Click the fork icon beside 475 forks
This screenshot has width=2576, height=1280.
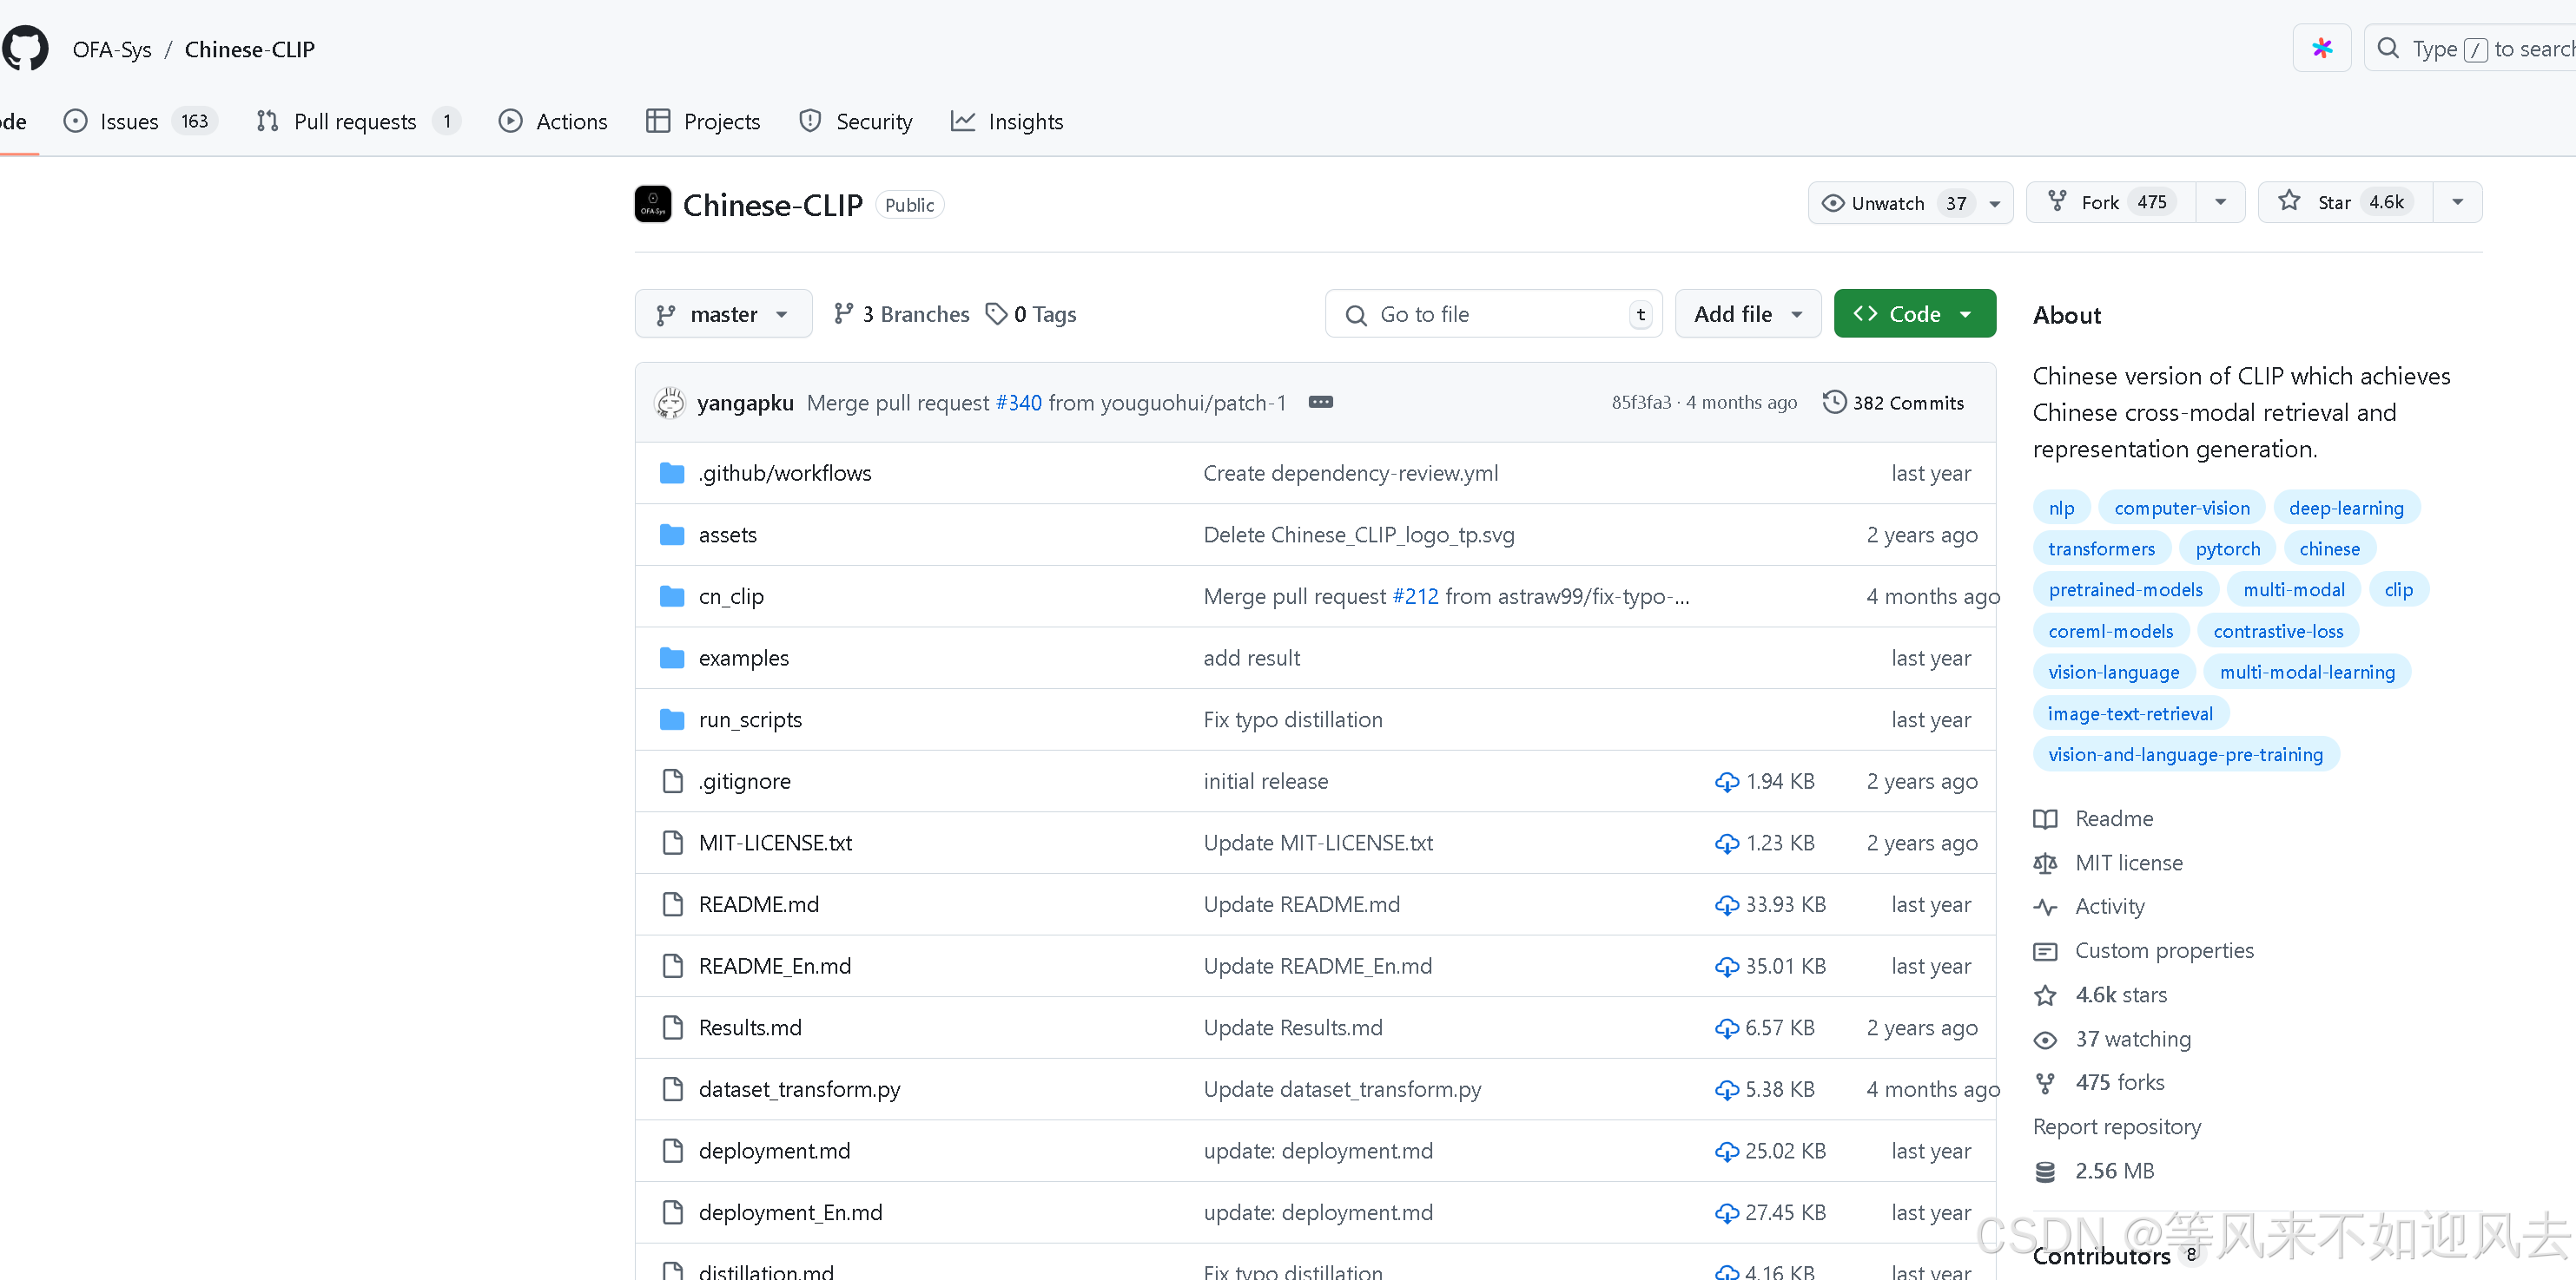2045,1083
